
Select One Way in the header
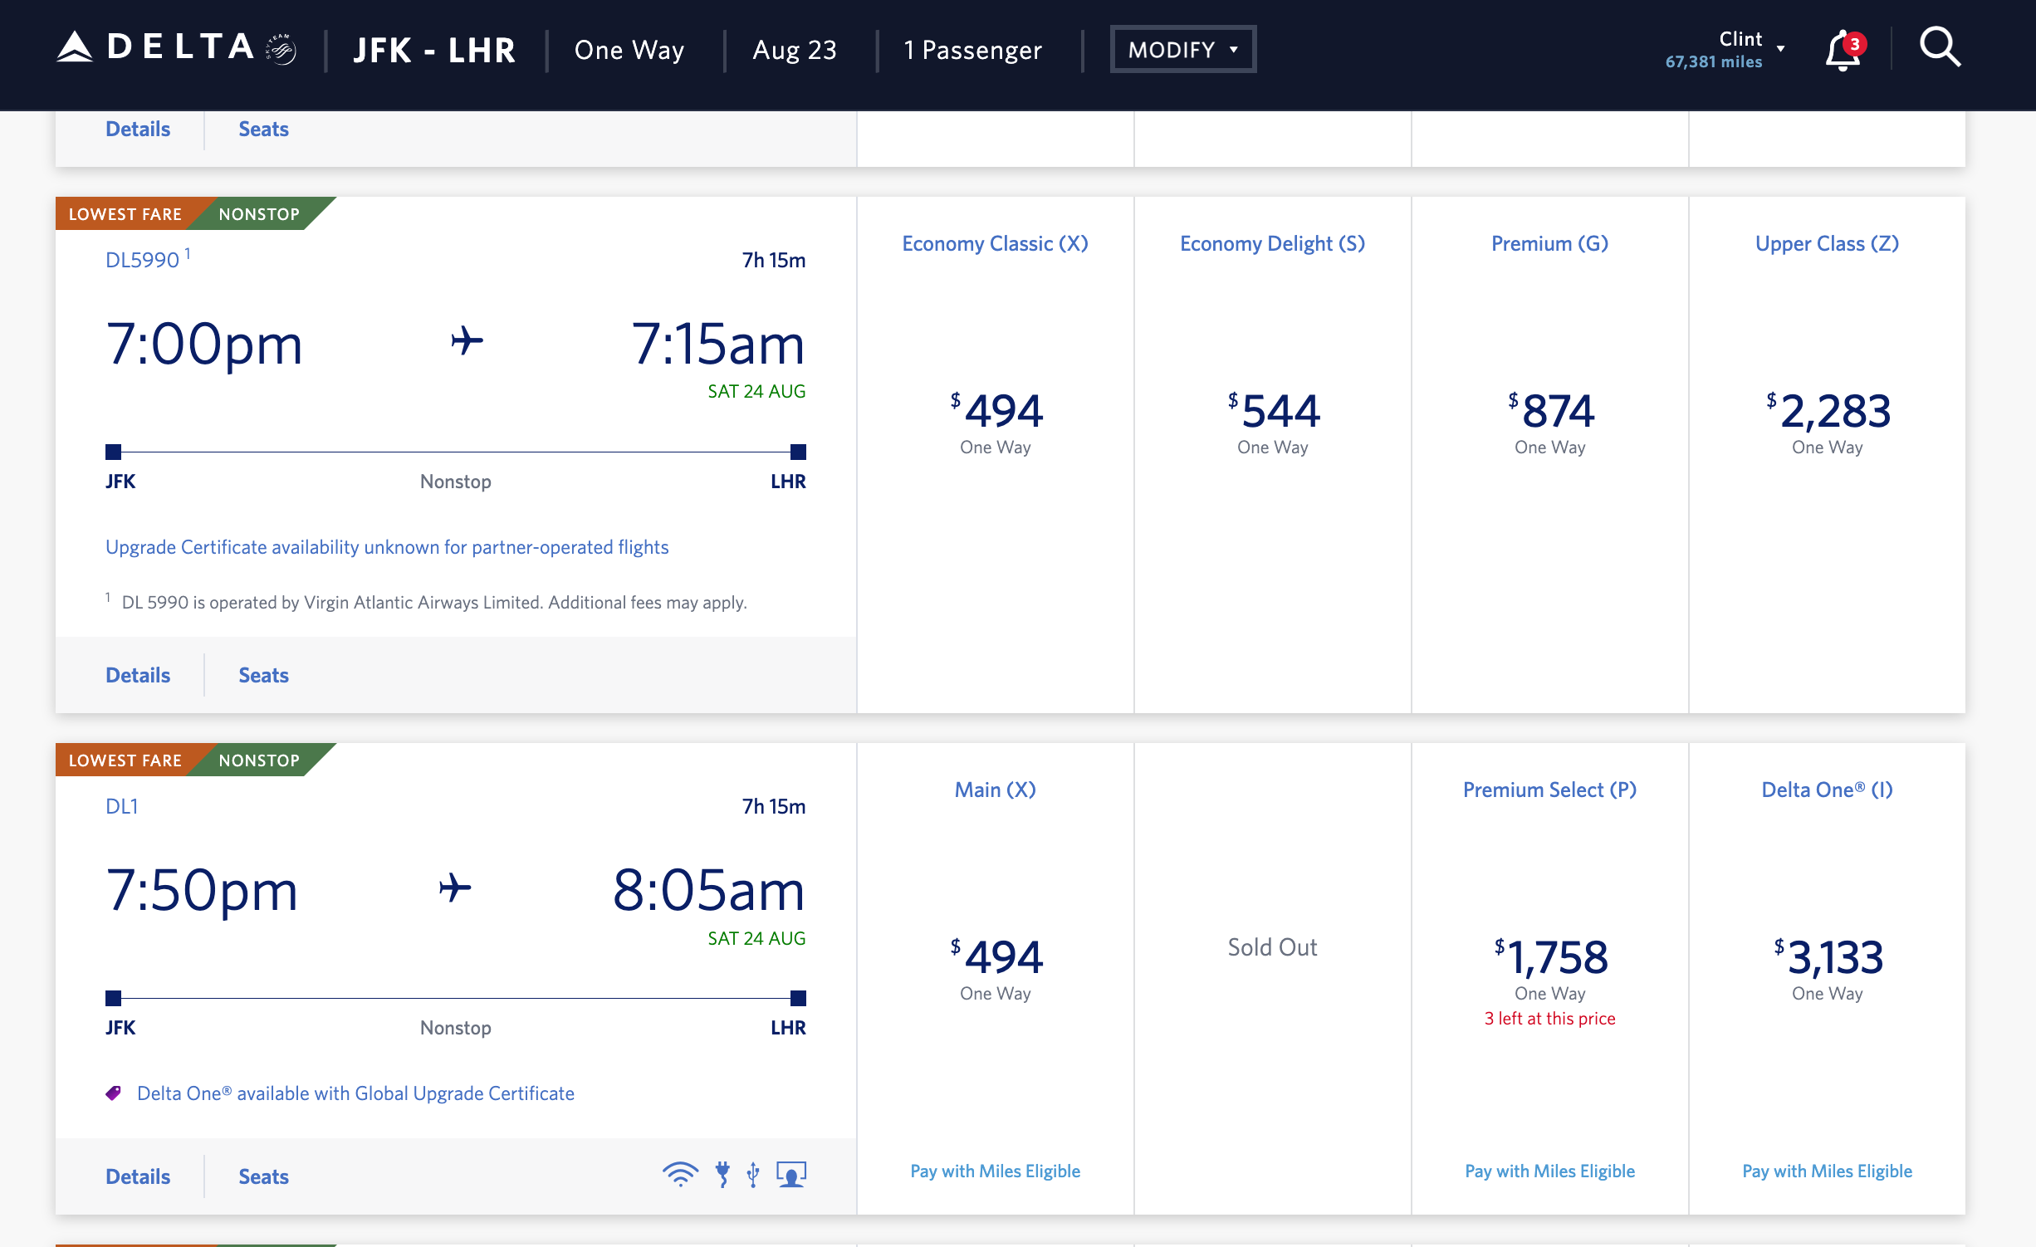point(629,50)
